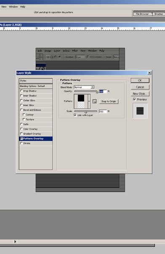Open the View menu
Viewport: 165px width, 254px height.
3,7
